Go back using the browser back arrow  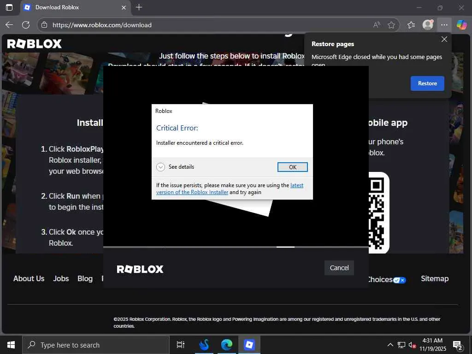[9, 25]
